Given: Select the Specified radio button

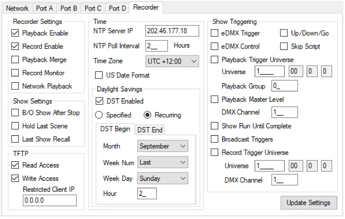Looking at the screenshot, I should click(99, 115).
